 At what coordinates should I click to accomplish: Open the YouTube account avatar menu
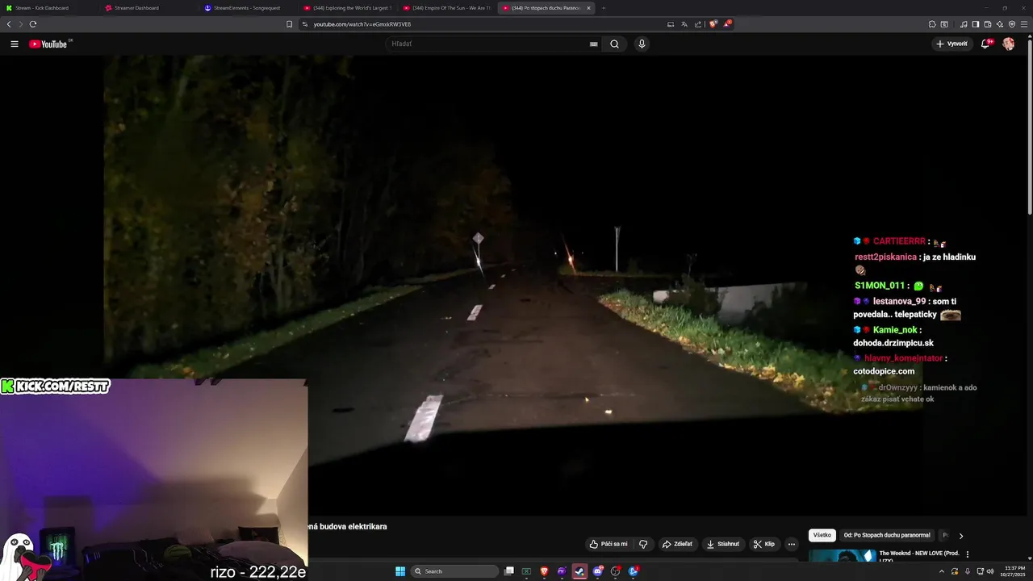coord(1009,44)
